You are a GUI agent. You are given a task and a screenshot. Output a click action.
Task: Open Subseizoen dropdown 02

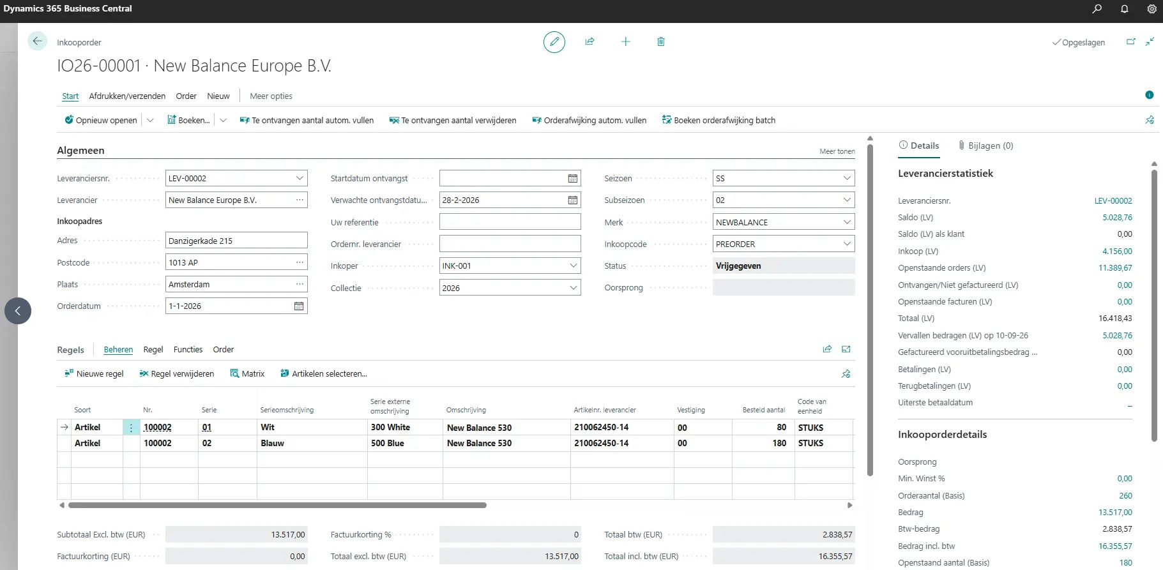click(847, 200)
